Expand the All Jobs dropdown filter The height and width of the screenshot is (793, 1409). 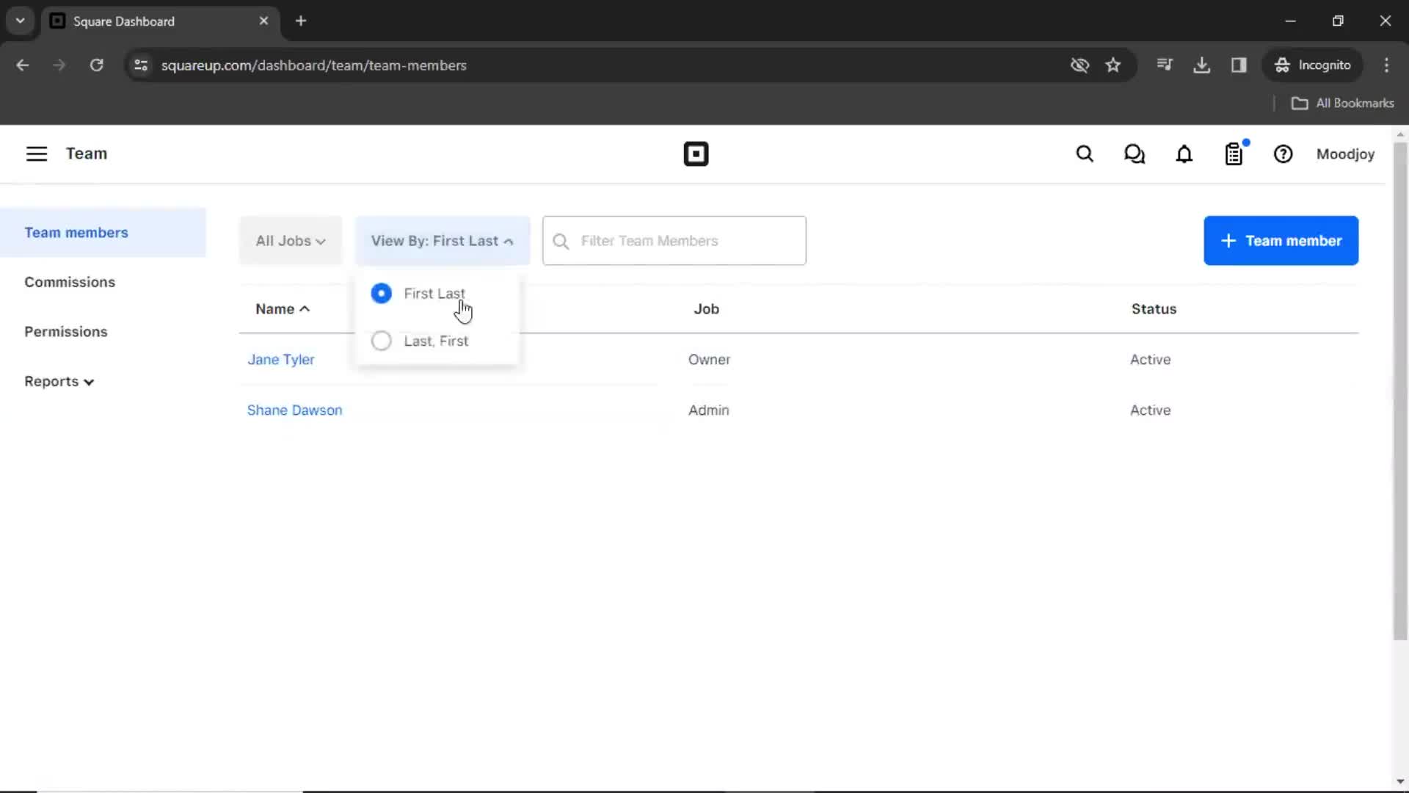click(291, 240)
